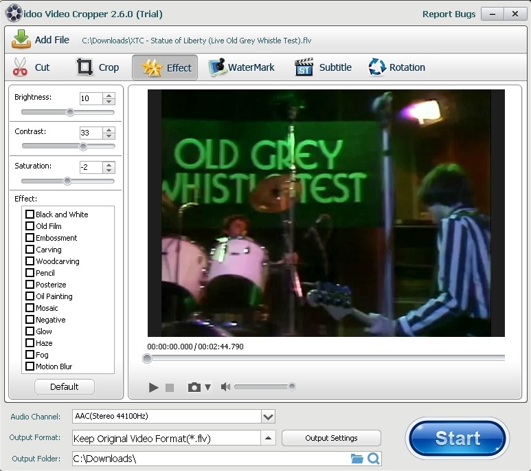Expand the Audio Channel dropdown
Viewport: 531px width, 471px height.
pos(268,417)
